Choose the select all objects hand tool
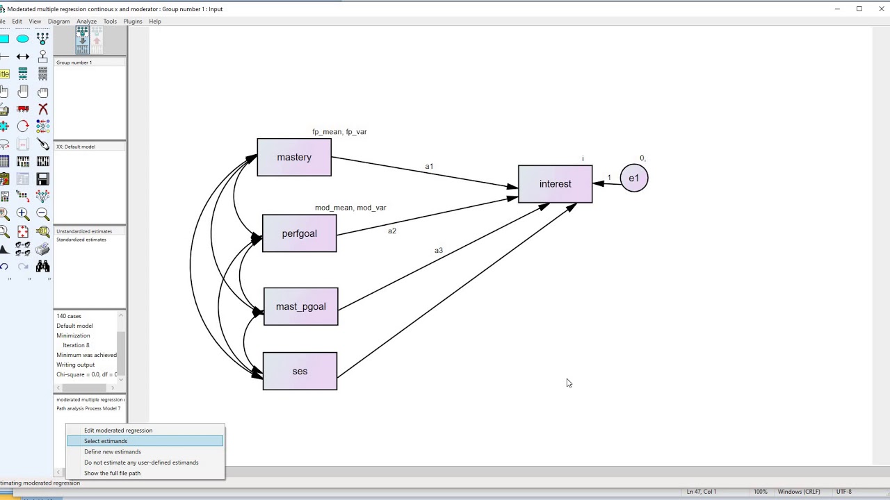This screenshot has height=500, width=890. click(x=23, y=92)
